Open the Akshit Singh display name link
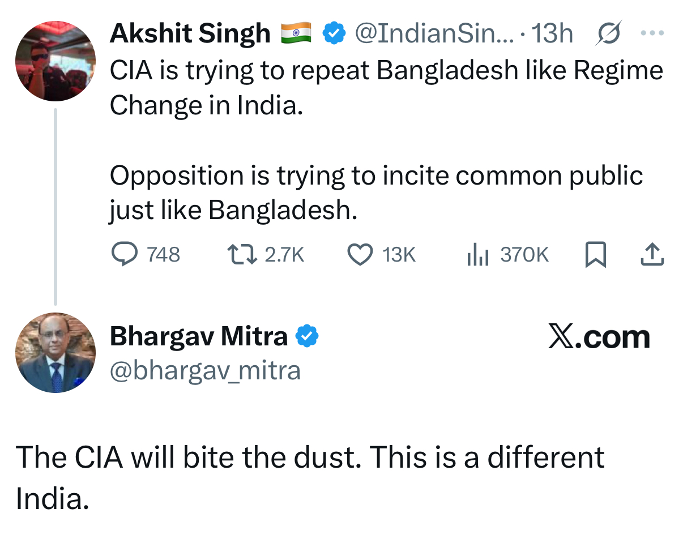This screenshot has width=683, height=556. pyautogui.click(x=190, y=34)
